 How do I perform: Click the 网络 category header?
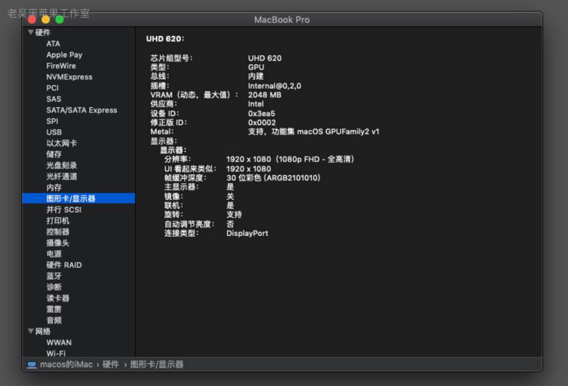coord(43,331)
